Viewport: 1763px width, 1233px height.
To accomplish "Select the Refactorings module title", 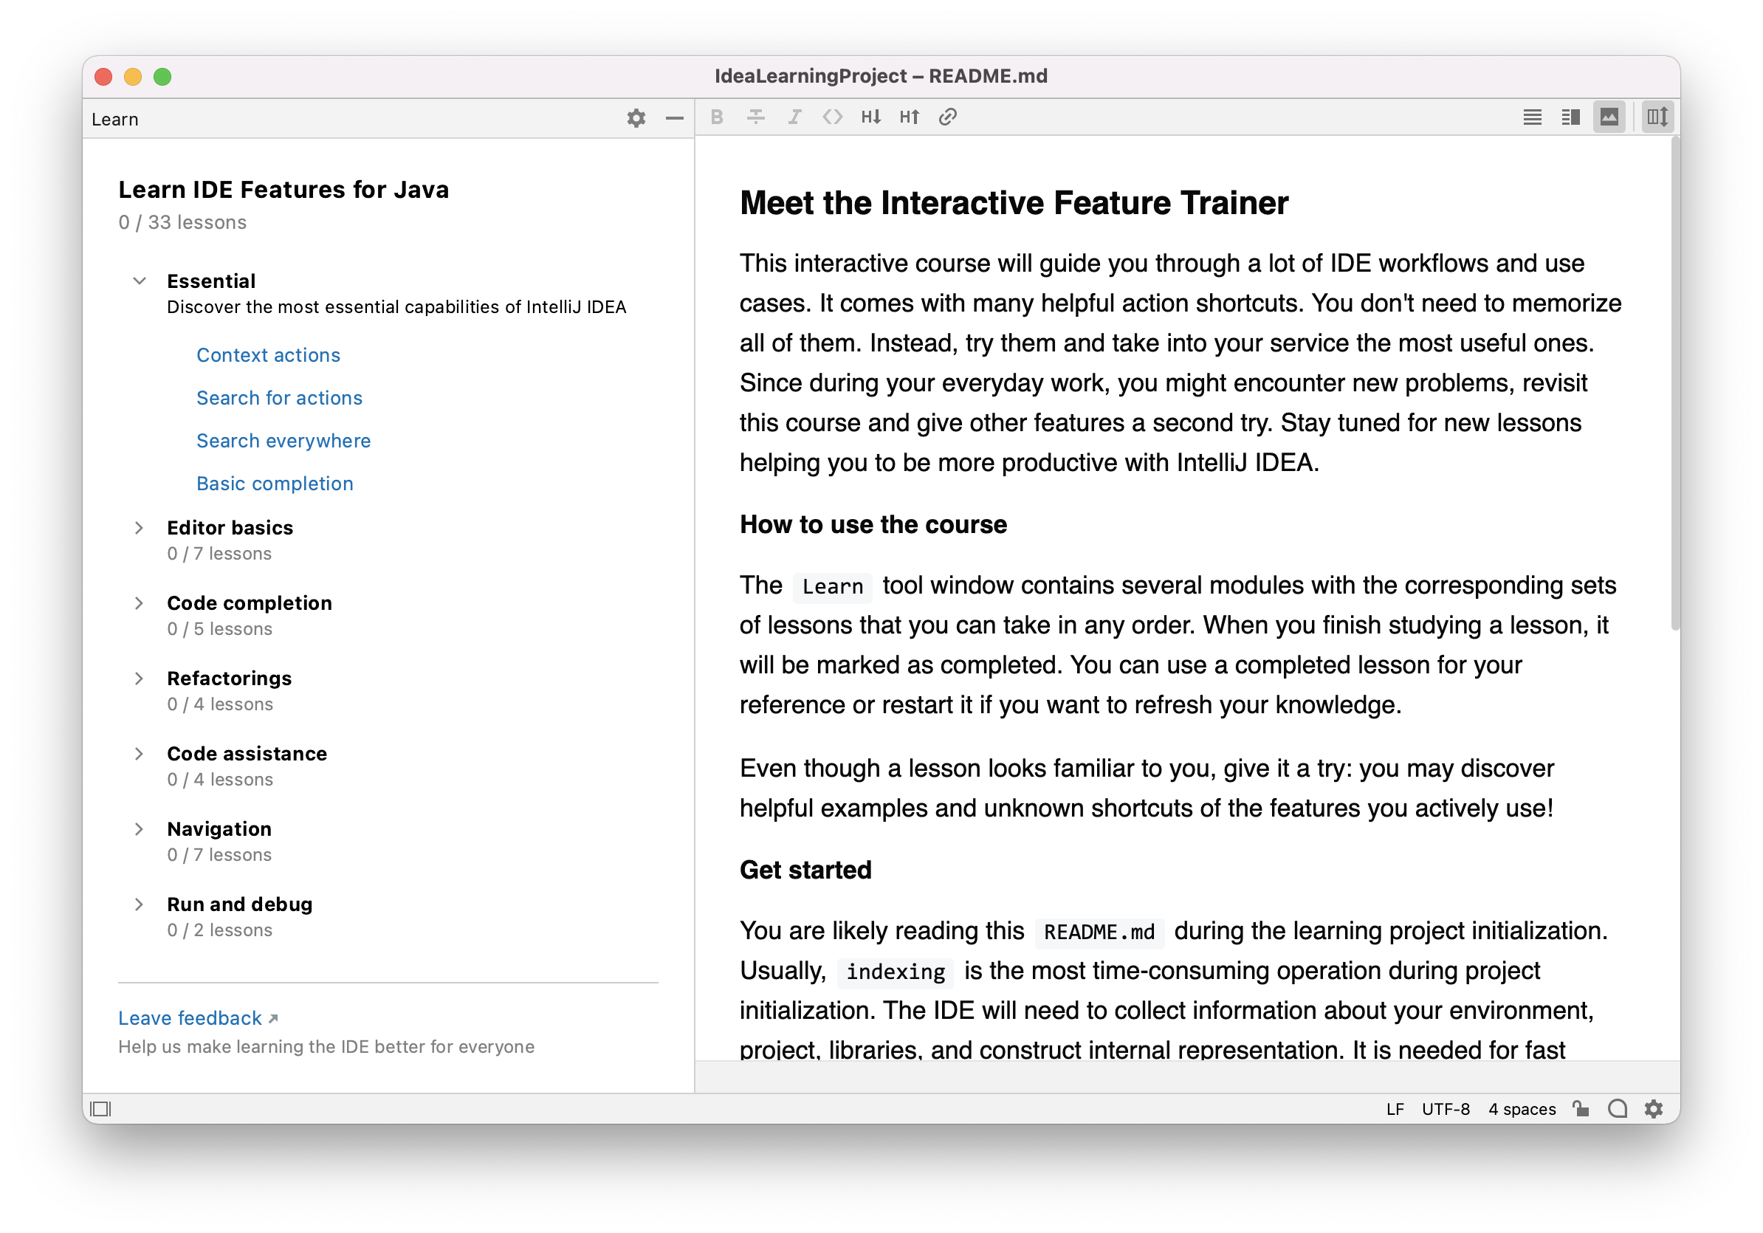I will click(x=230, y=678).
